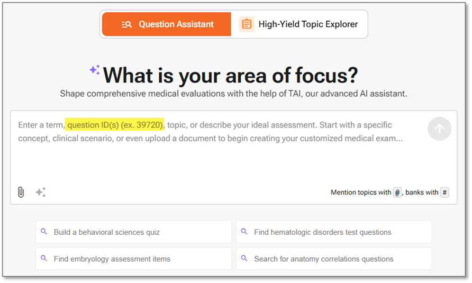Select Build a behavioral sciences quiz suggestion
This screenshot has height=283, width=472.
(x=134, y=232)
